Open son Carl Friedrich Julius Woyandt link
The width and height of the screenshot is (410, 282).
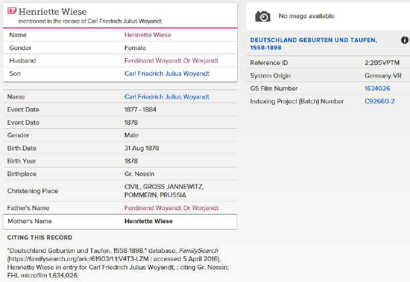[x=167, y=73]
